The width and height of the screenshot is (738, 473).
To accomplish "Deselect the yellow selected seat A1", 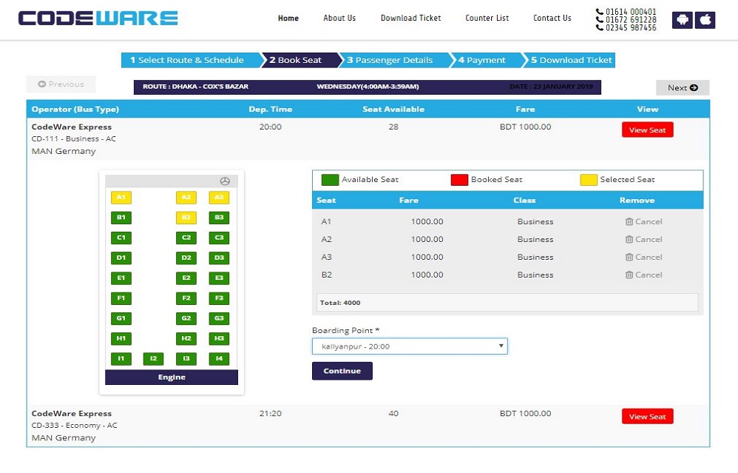I will 121,198.
